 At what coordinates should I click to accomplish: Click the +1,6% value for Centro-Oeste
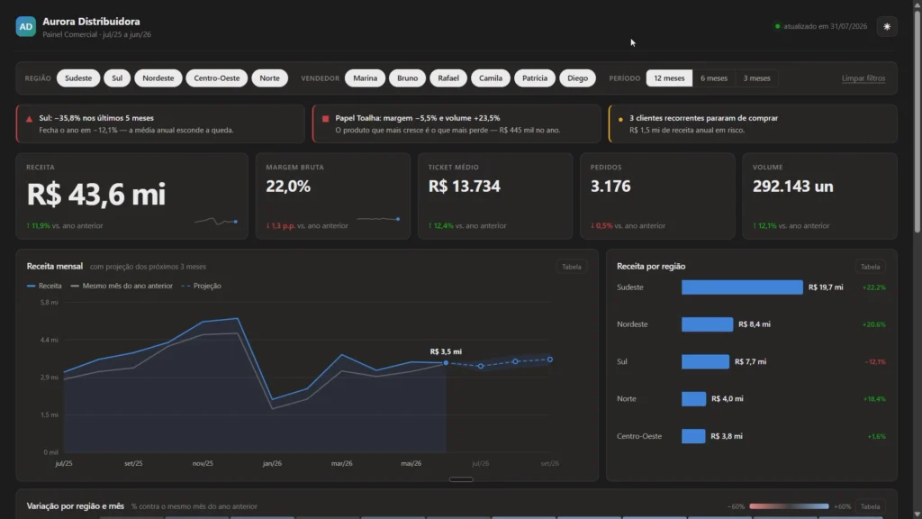pyautogui.click(x=877, y=437)
